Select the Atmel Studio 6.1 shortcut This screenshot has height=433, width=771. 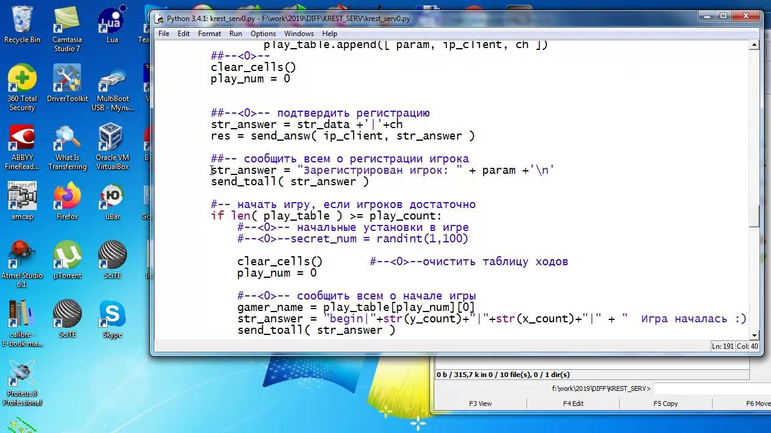click(x=22, y=265)
